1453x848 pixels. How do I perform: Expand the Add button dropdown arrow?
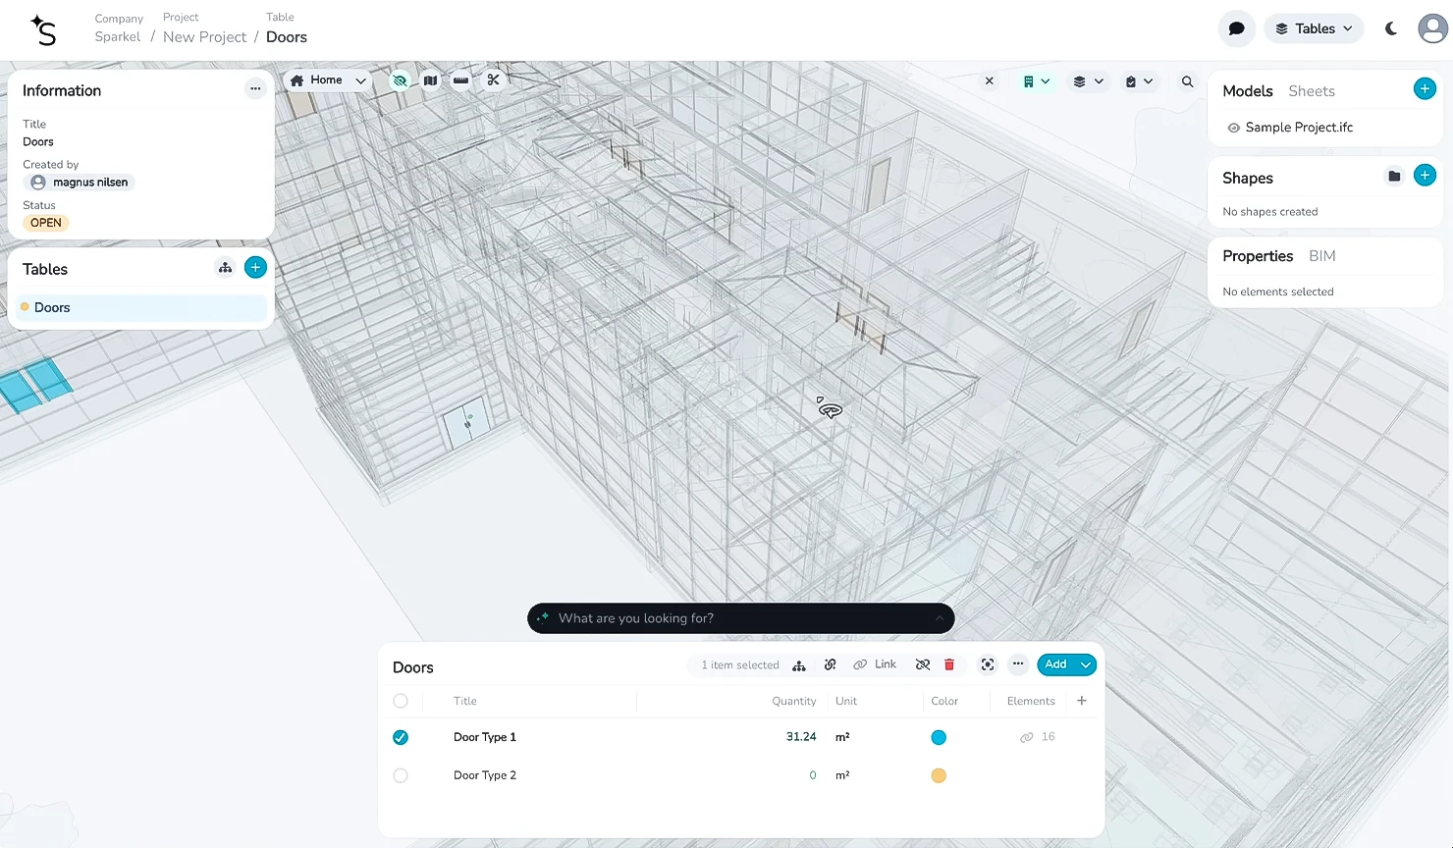[1085, 664]
